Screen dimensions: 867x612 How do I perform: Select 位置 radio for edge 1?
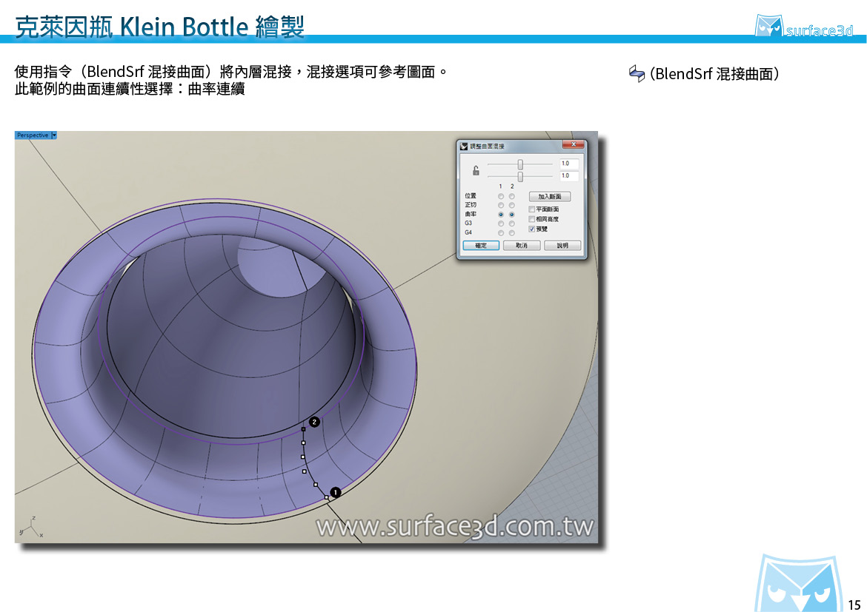tap(500, 196)
